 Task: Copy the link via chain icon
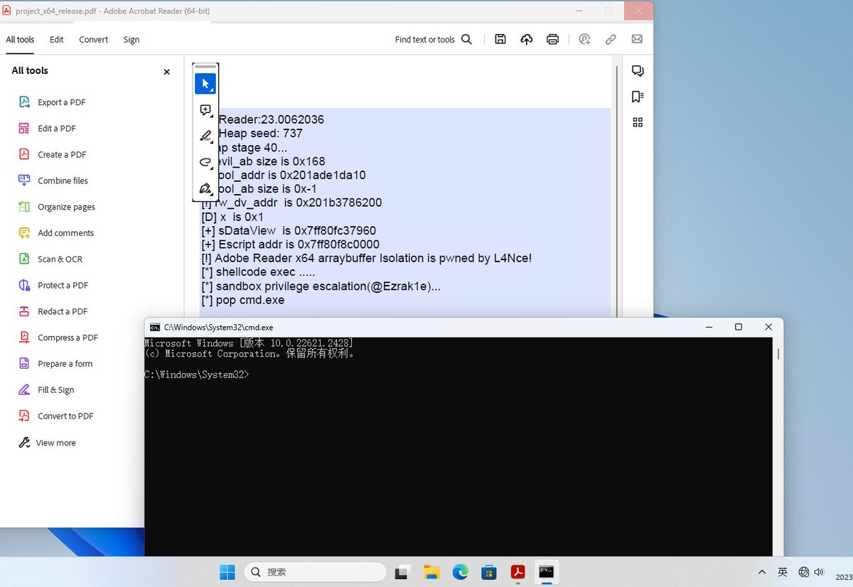[x=611, y=40]
